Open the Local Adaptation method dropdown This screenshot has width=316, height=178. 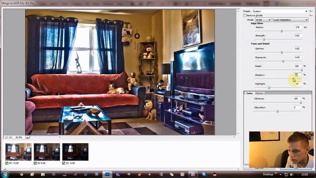tap(290, 20)
